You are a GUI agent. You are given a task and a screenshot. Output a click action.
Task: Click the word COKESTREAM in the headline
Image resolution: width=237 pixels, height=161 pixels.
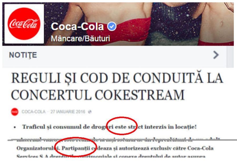[x=140, y=95]
